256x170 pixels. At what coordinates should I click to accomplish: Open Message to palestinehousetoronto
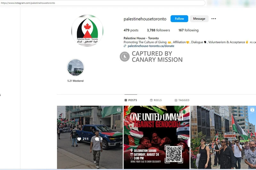(199, 19)
